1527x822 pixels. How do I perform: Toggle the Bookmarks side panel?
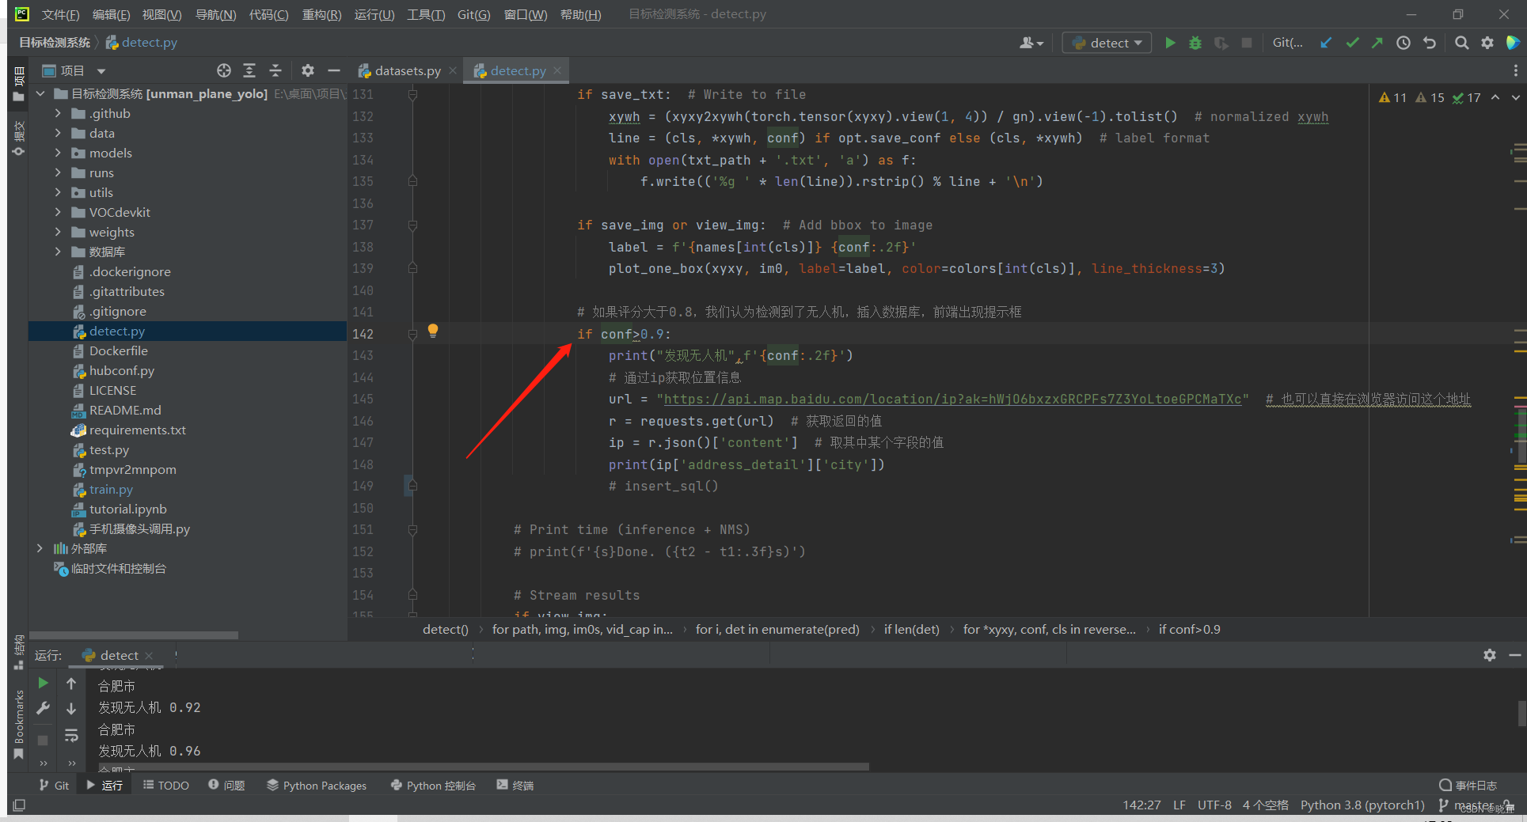click(x=19, y=716)
